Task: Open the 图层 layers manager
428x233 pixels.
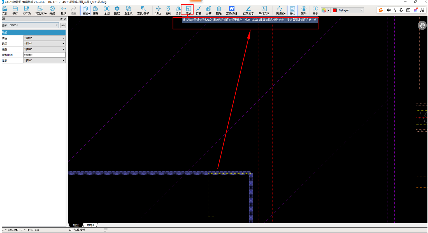Action: point(117,10)
